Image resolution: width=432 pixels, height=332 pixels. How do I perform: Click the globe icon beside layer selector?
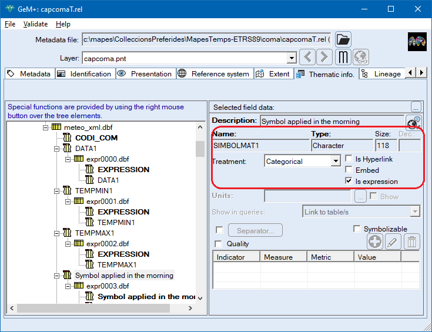(361, 57)
